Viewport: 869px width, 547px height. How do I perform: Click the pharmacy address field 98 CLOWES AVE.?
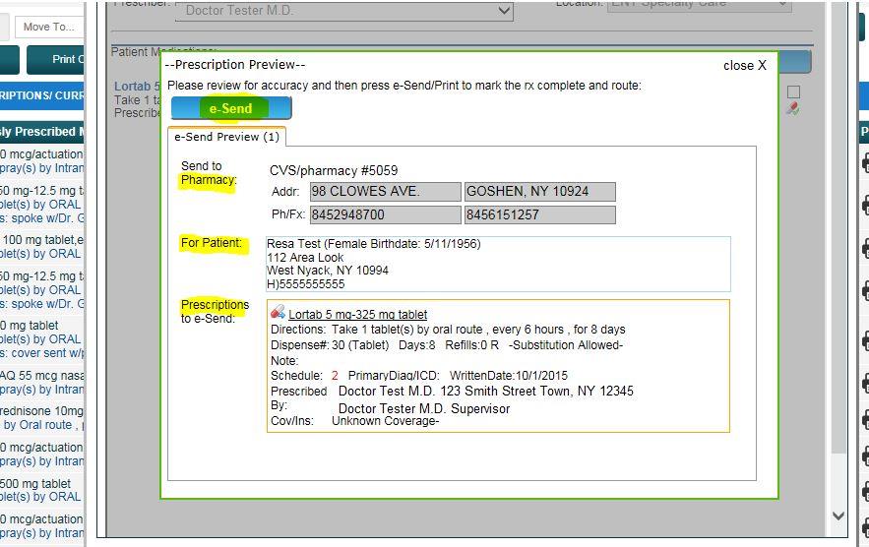(x=385, y=192)
